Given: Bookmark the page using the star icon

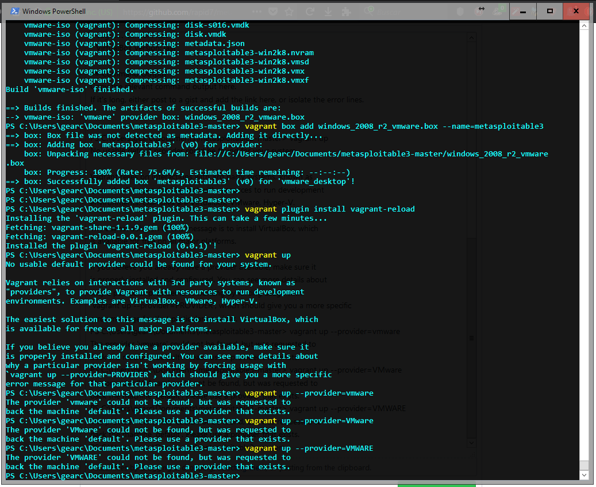Looking at the screenshot, I should pos(289,11).
